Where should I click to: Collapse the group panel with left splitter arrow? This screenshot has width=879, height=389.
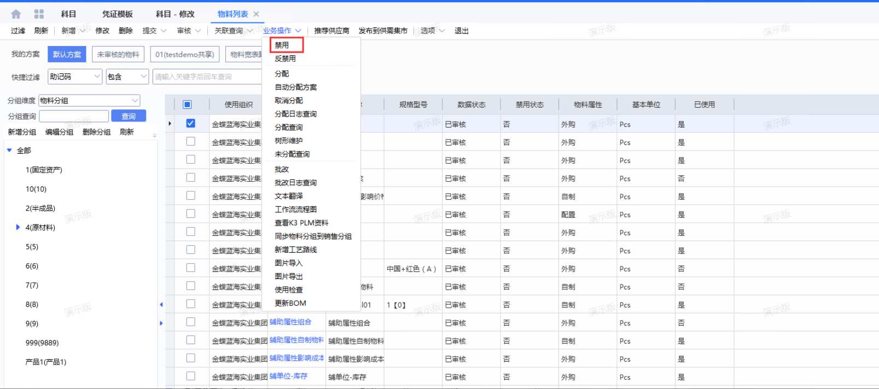[x=161, y=305]
